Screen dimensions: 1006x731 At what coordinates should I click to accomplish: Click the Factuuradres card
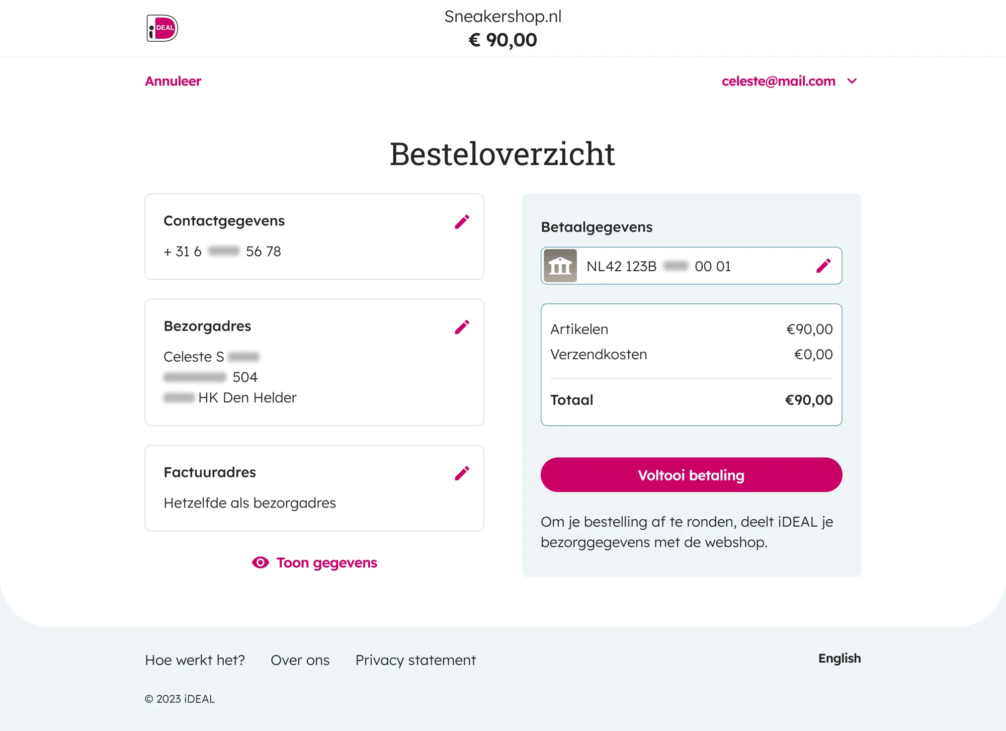(x=314, y=488)
